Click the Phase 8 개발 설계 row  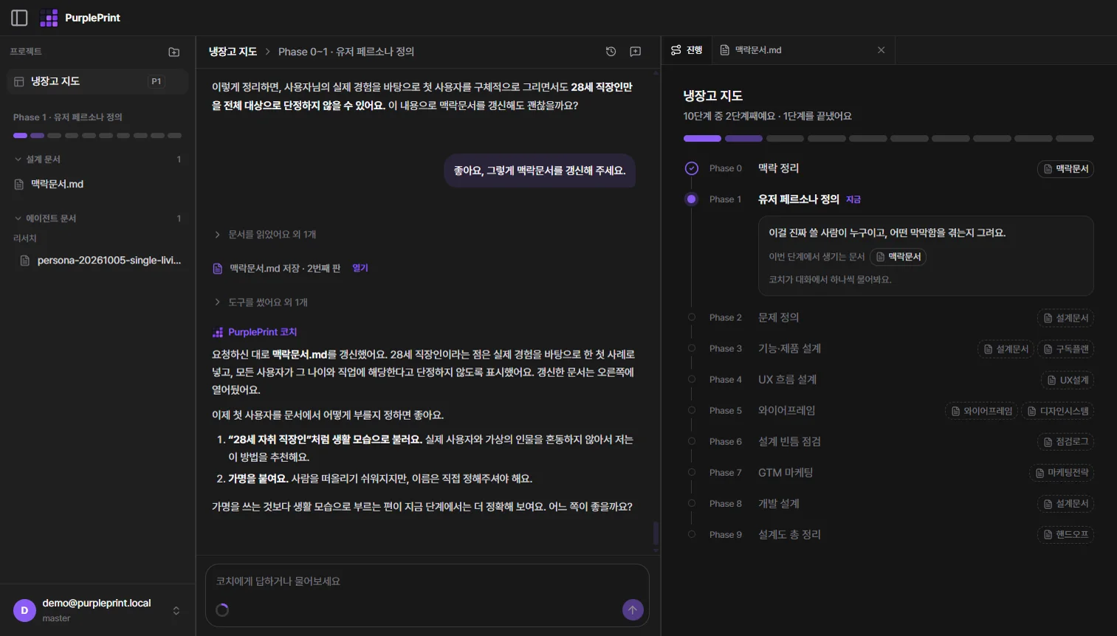pos(889,504)
